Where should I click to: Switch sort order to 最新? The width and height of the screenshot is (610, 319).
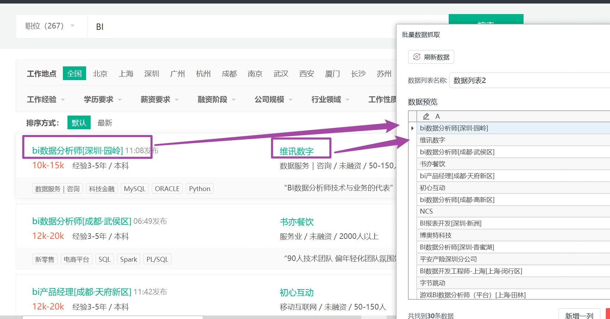[105, 123]
